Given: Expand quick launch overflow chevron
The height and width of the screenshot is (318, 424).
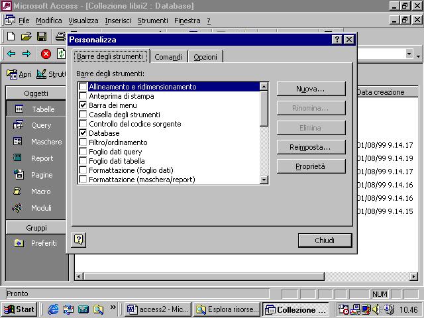Looking at the screenshot, I should tap(113, 307).
